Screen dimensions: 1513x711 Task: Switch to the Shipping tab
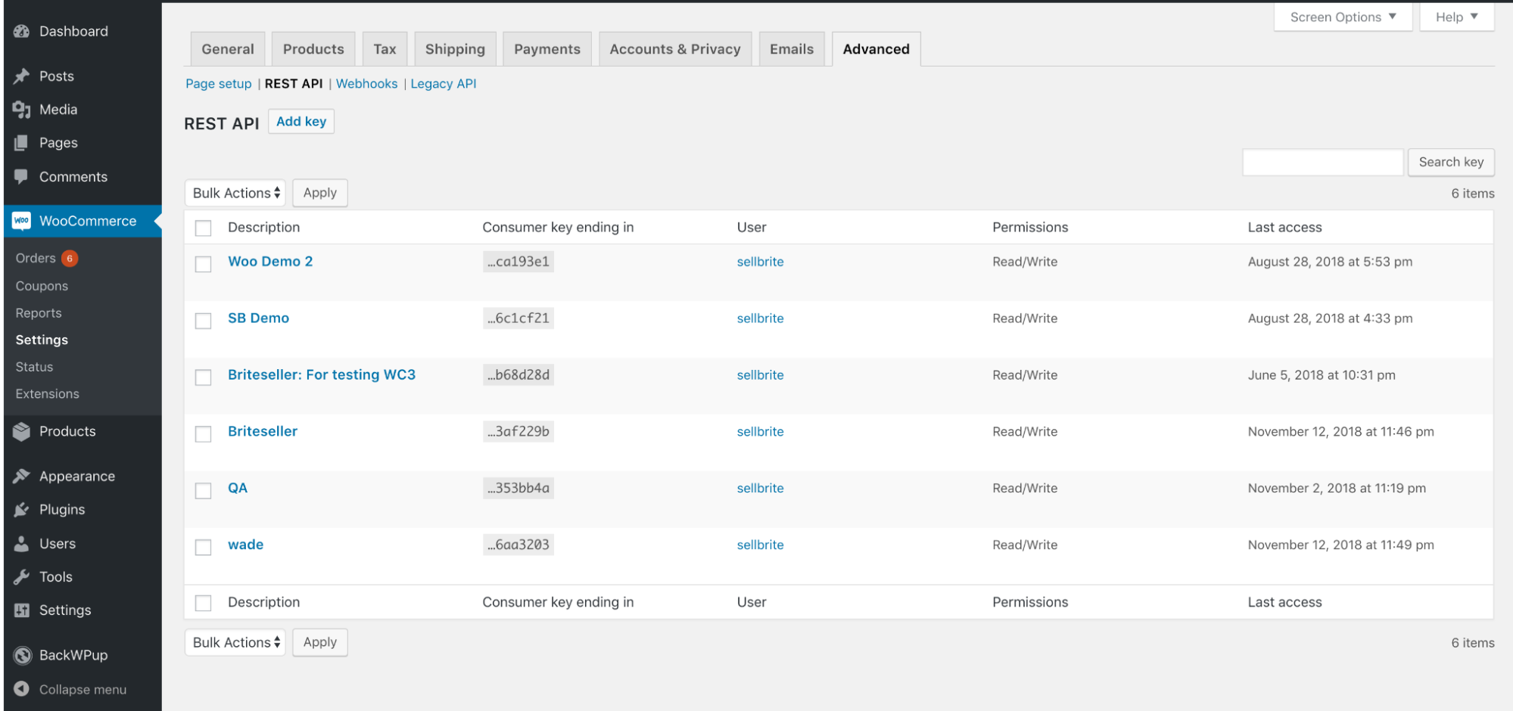point(455,49)
